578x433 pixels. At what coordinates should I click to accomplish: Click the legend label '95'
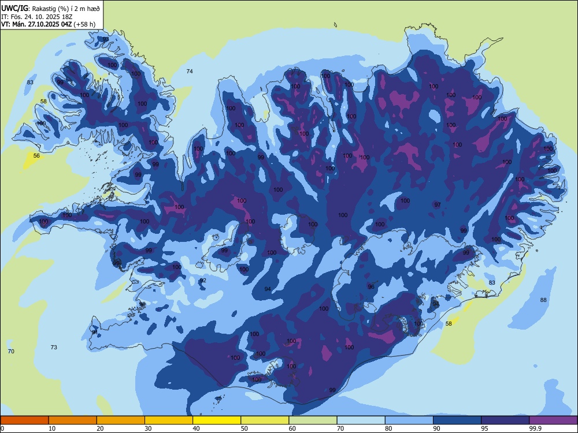point(484,428)
